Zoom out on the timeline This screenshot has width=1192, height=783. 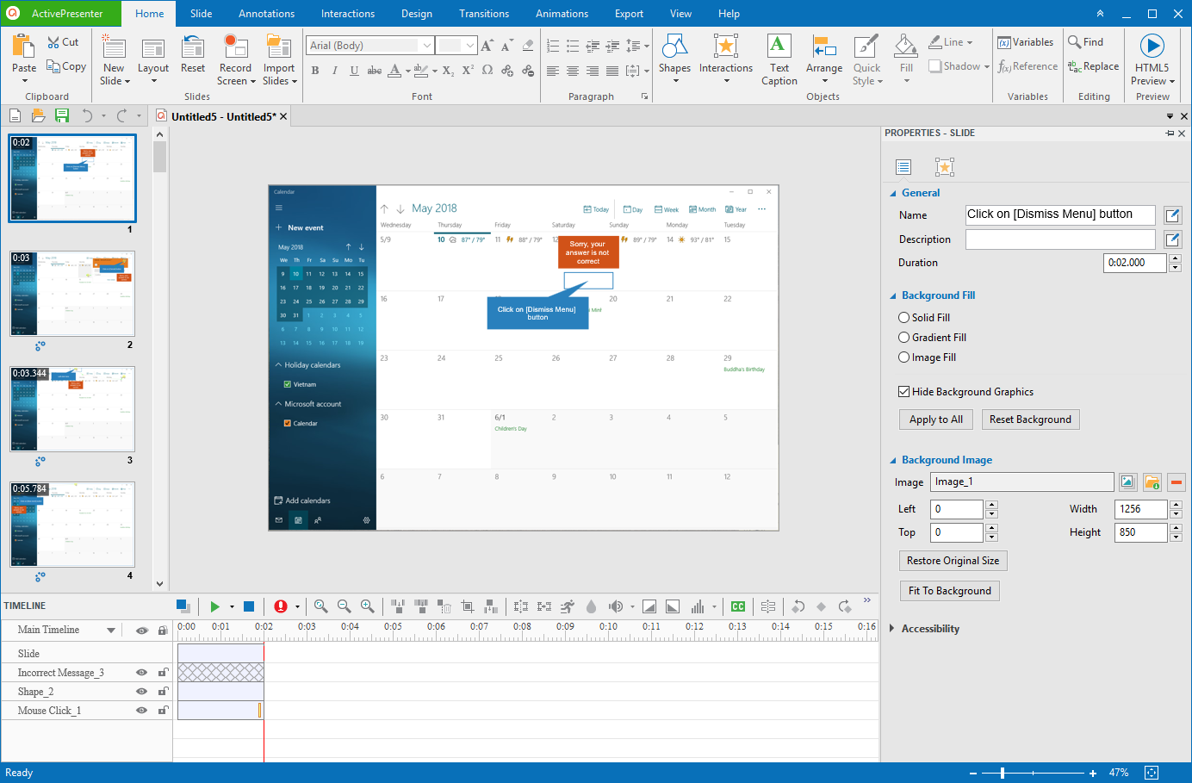coord(344,606)
